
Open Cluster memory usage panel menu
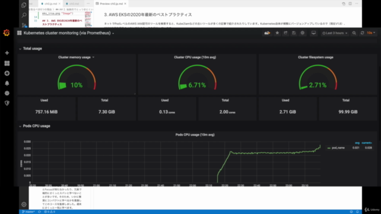[x=76, y=57]
